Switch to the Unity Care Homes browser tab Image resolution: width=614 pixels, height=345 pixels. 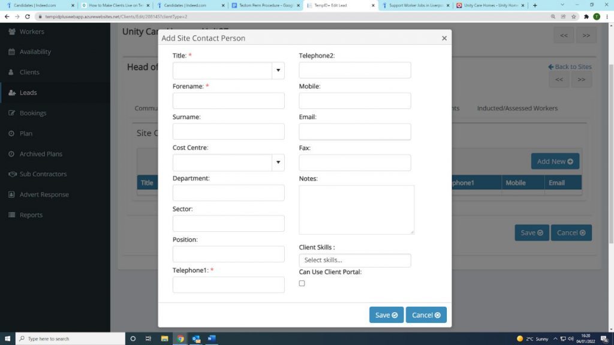tap(487, 5)
